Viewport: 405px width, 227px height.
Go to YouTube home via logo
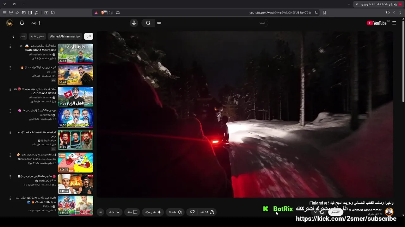(377, 23)
